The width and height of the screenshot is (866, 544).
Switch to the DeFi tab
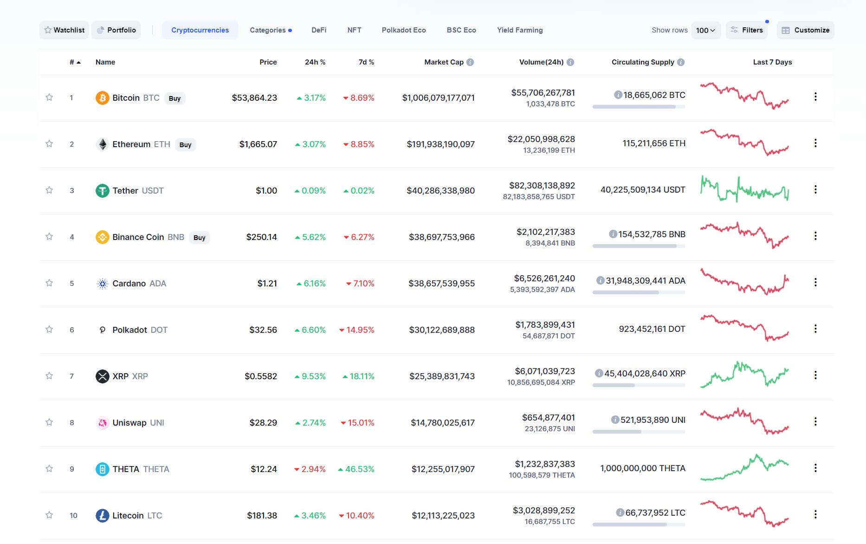coord(319,30)
